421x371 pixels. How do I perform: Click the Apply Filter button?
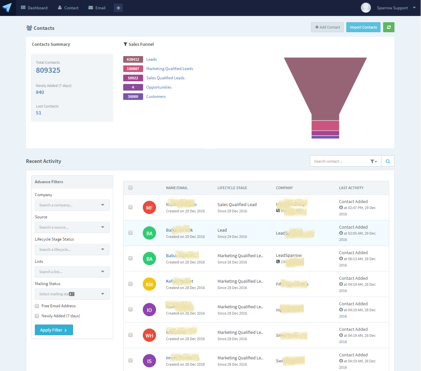[54, 330]
